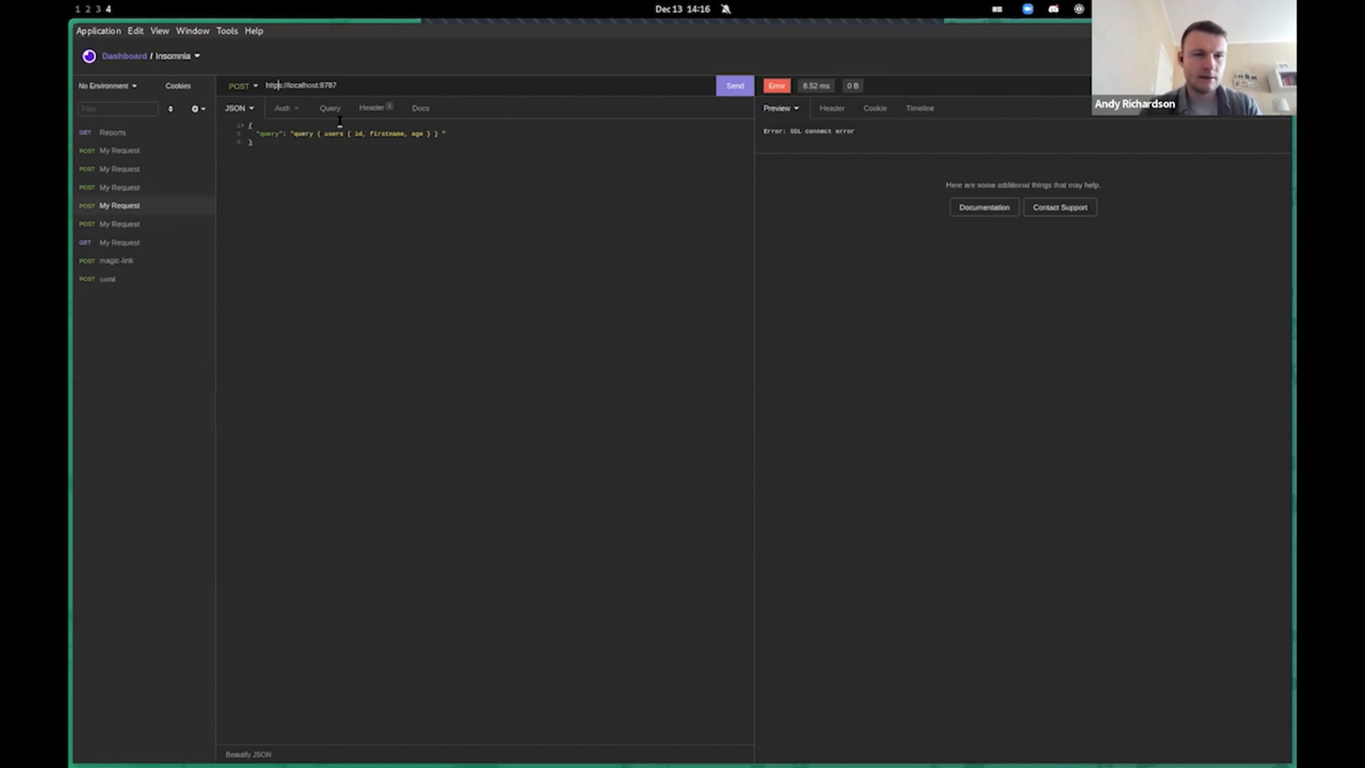Viewport: 1365px width, 768px height.
Task: Open the Preview mode dropdown
Action: pyautogui.click(x=781, y=108)
